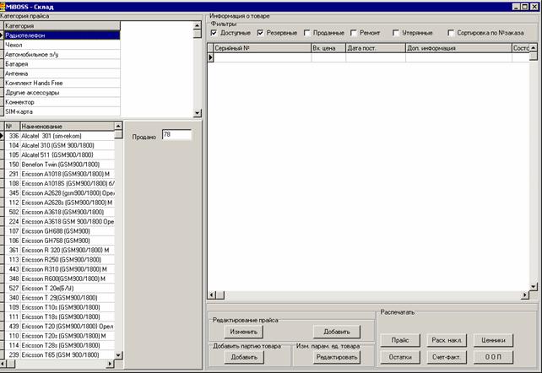Viewport: 542px width, 373px height.
Task: Select Ericsson R250 item row
Action: [x=60, y=260]
